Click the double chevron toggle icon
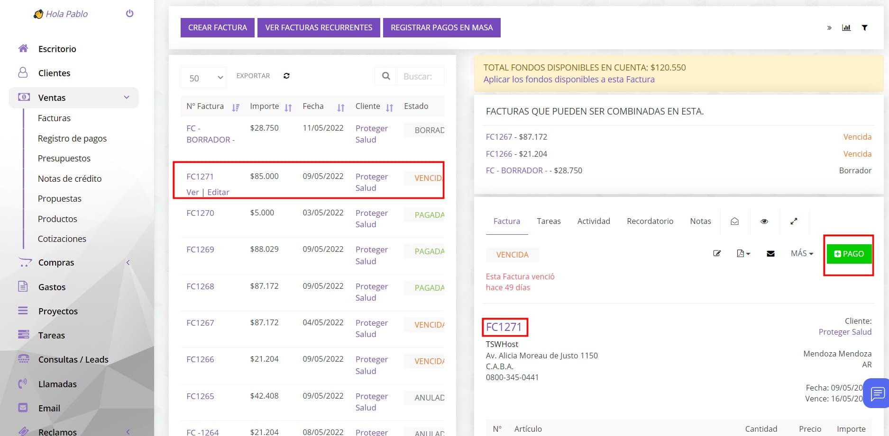 tap(829, 28)
